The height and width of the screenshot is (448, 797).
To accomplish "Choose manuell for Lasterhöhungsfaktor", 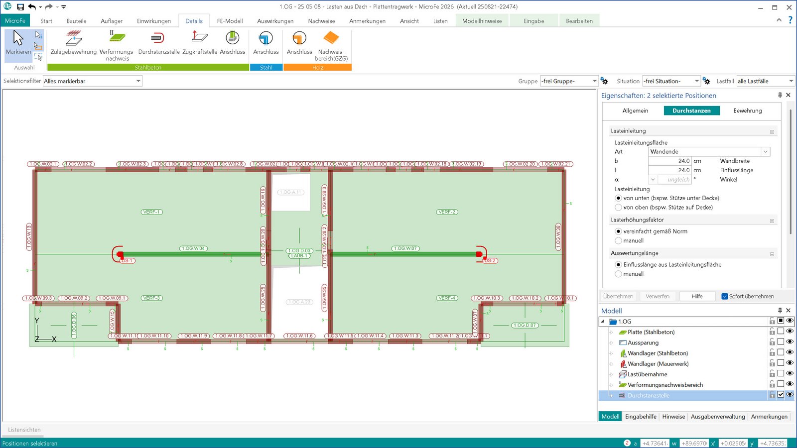I will [619, 241].
